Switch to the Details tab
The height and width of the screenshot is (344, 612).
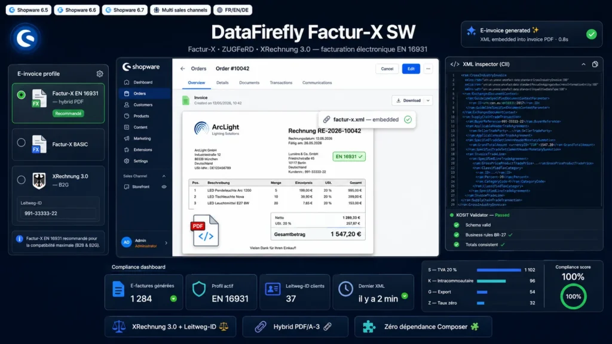click(222, 82)
